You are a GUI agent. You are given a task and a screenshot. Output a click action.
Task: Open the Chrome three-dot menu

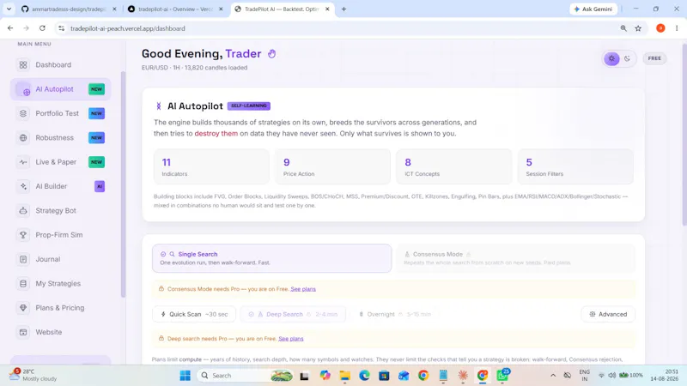(x=677, y=28)
